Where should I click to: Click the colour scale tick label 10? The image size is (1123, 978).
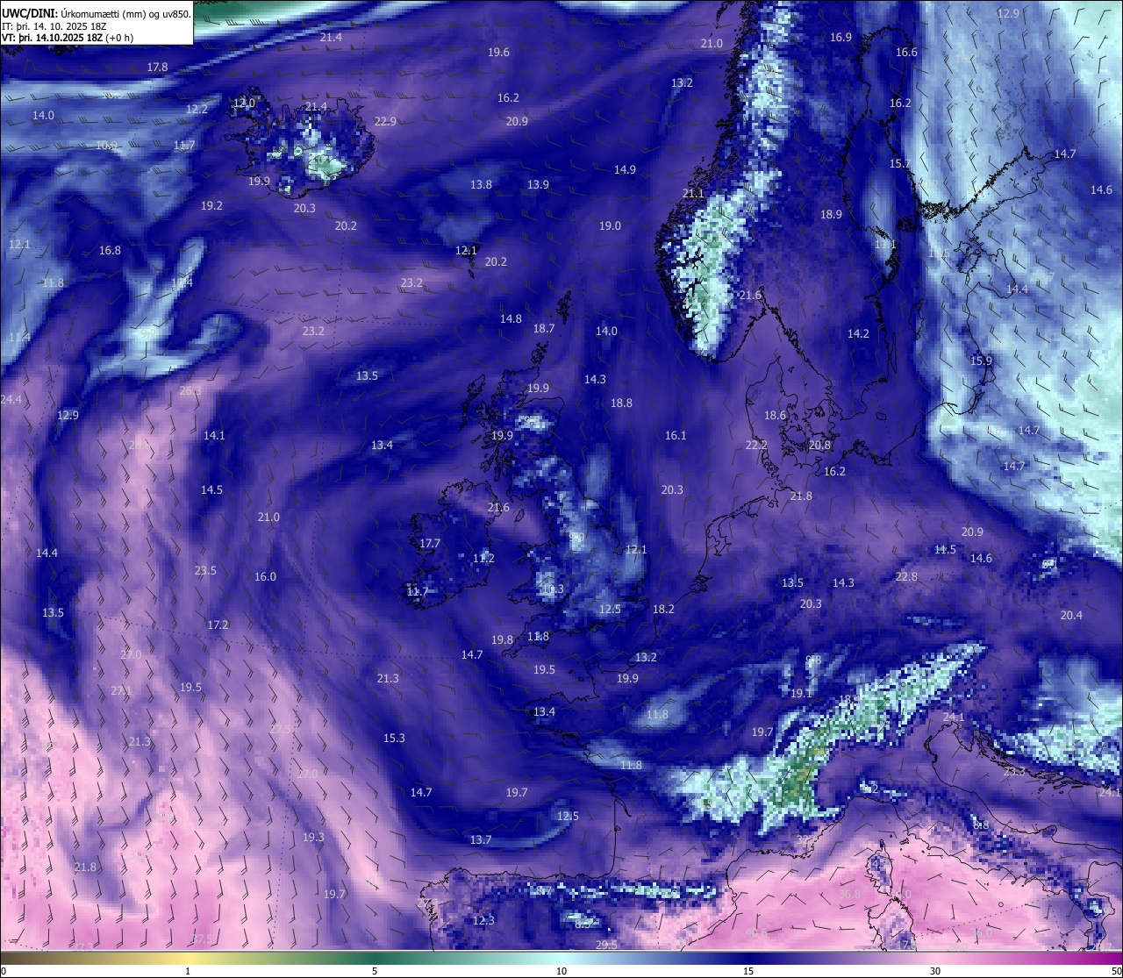561,971
